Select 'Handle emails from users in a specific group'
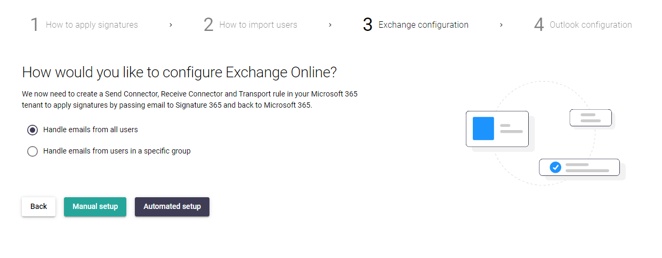The width and height of the screenshot is (662, 258). click(33, 151)
